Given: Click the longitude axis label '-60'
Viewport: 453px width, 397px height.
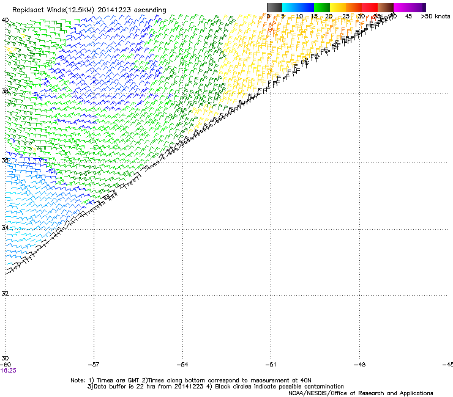Looking at the screenshot, I should pyautogui.click(x=6, y=365).
